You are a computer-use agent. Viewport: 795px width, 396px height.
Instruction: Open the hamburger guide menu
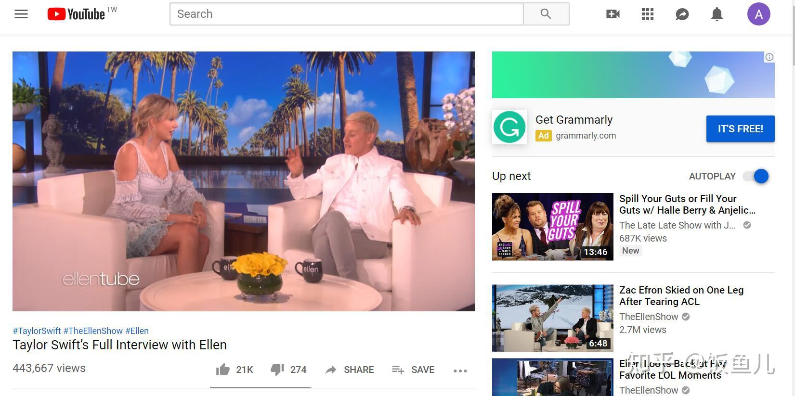tap(21, 14)
